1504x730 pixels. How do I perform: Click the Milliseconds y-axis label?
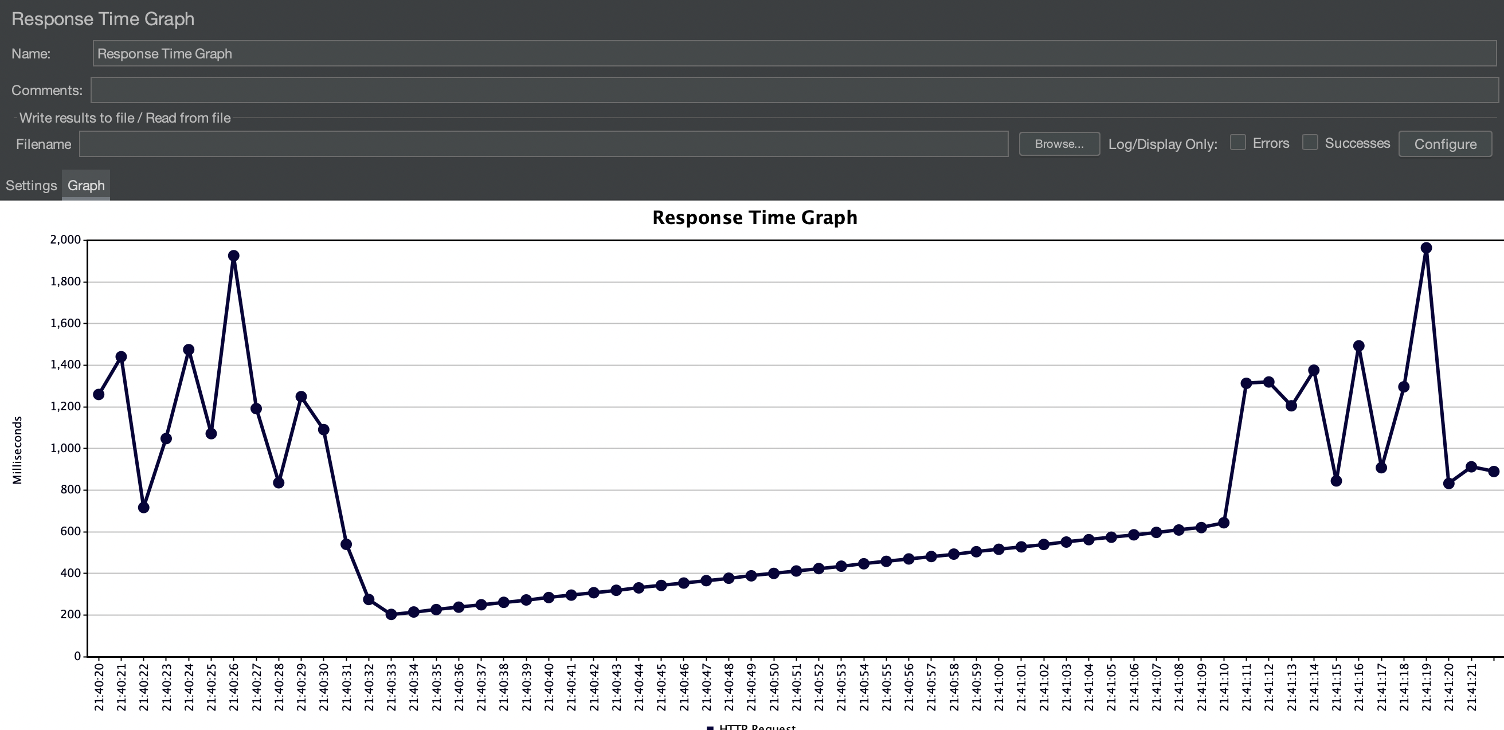click(17, 450)
